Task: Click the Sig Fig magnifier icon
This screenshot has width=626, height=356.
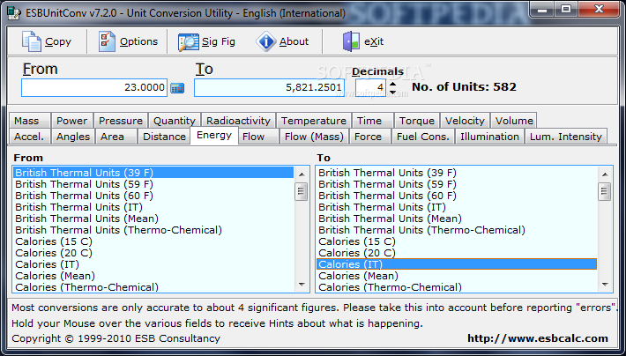Action: [x=189, y=42]
